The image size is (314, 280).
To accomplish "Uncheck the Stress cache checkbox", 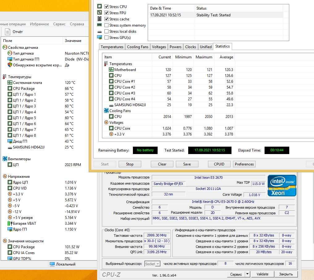I will click(107, 19).
